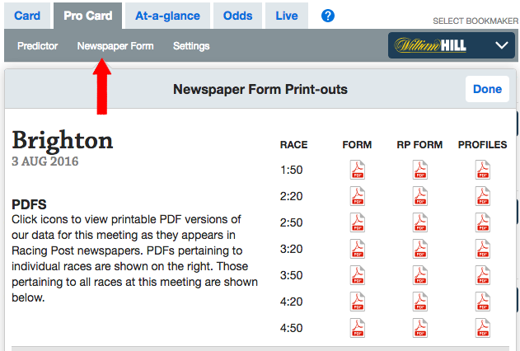Open Settings in the sub-menu
The image size is (520, 351).
pos(191,46)
